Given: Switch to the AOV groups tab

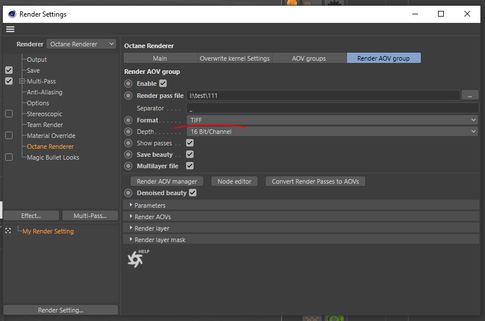Looking at the screenshot, I should [x=309, y=58].
